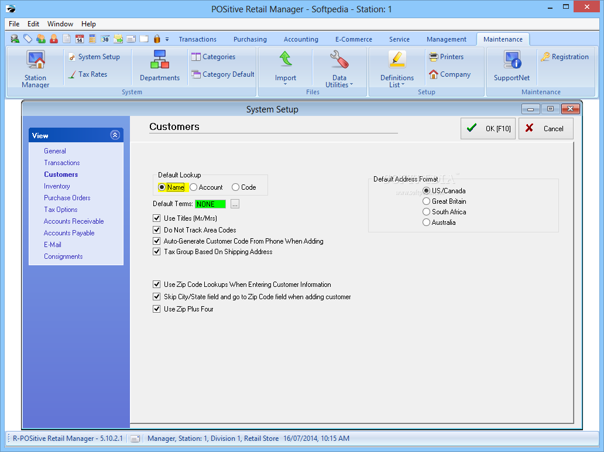604x452 pixels.
Task: Click the send mail icon with green arrow
Action: pyautogui.click(x=118, y=39)
